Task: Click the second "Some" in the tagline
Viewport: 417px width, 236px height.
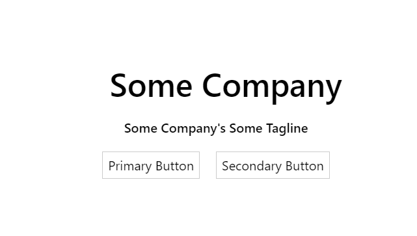Action: 246,129
